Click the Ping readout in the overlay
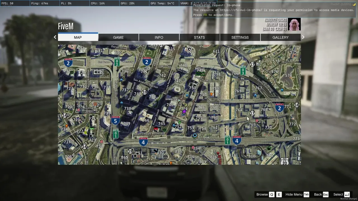358x201 pixels. tap(40, 3)
